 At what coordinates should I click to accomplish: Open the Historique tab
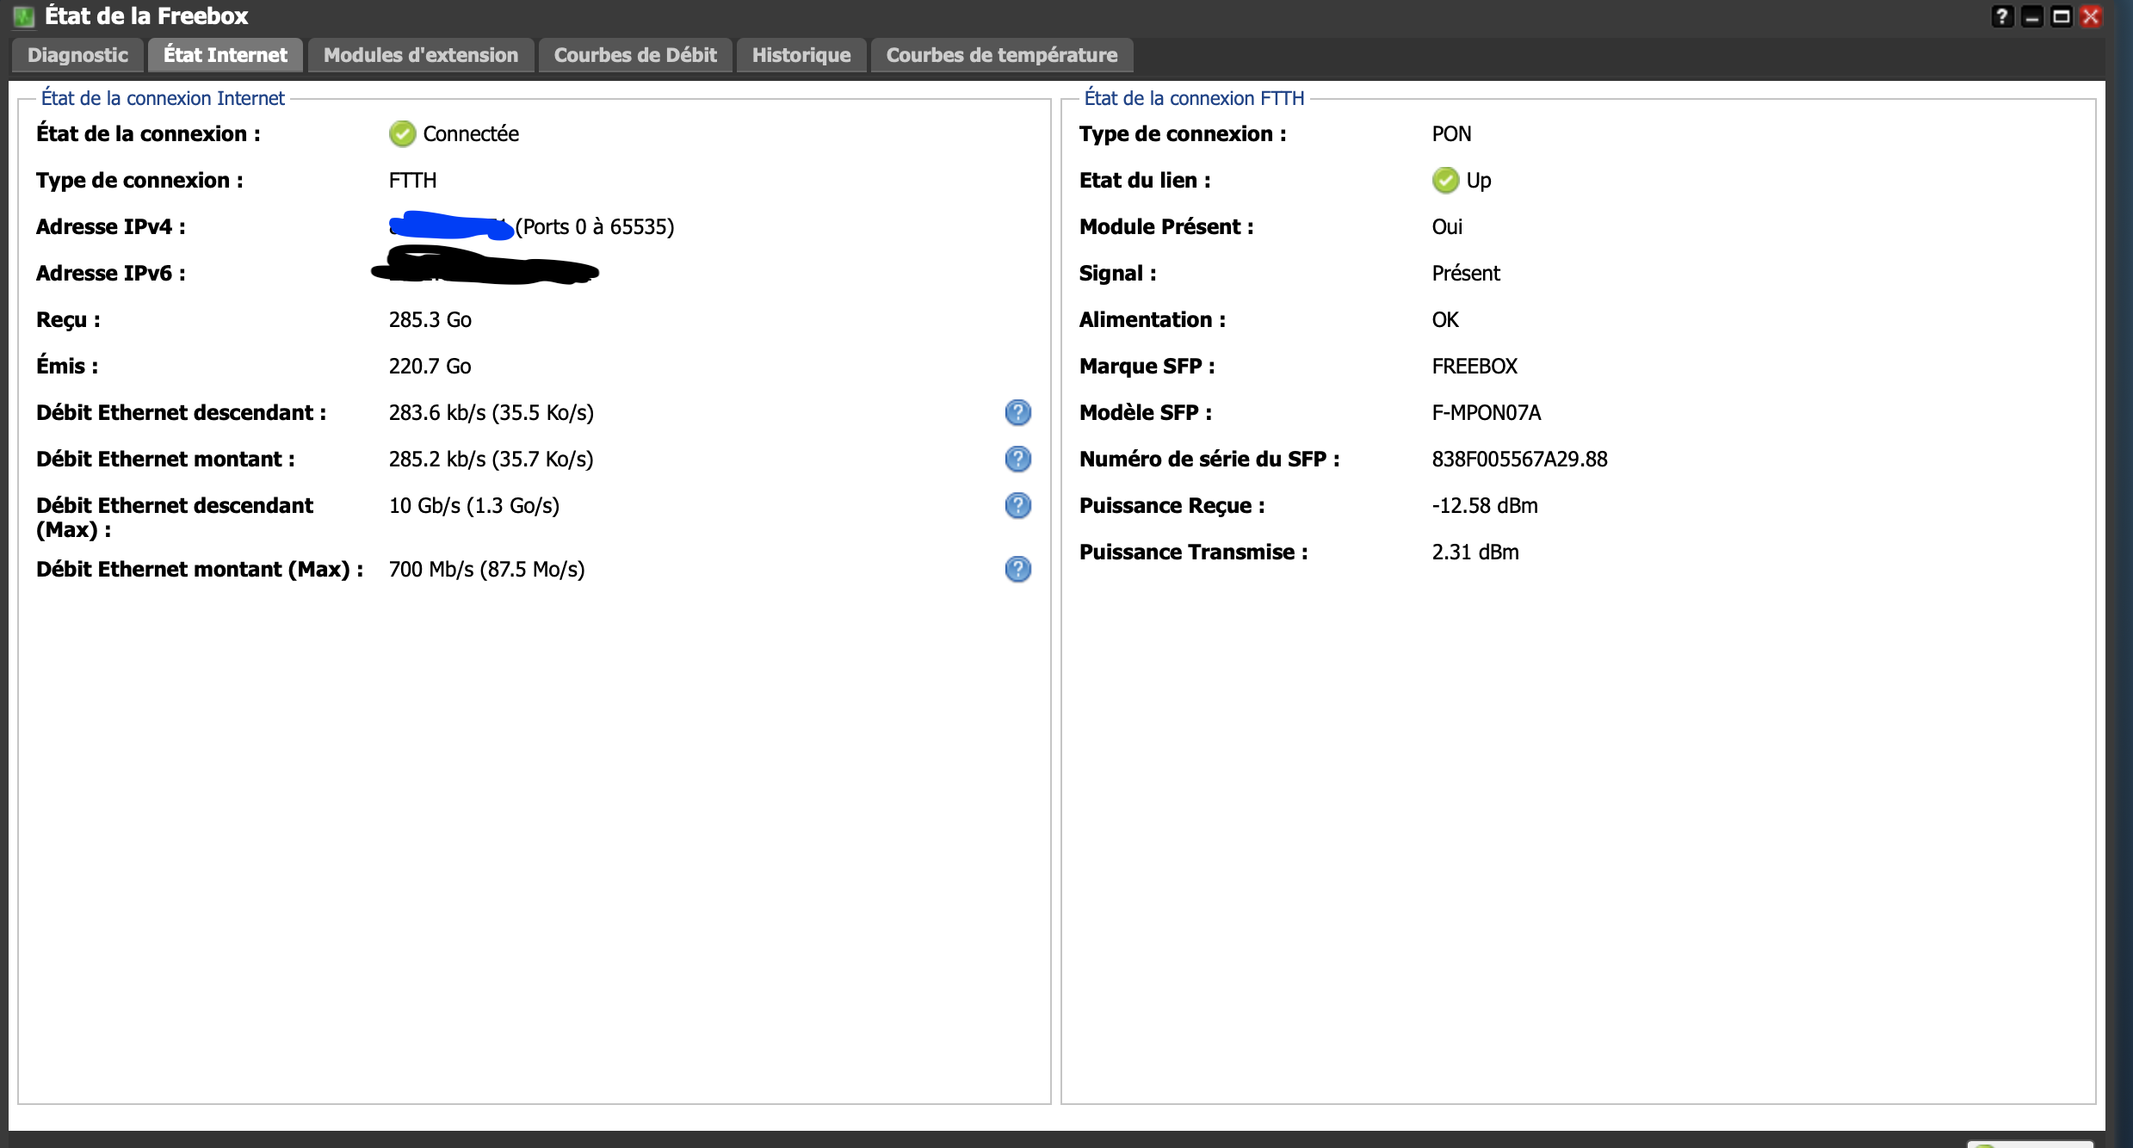pos(801,55)
